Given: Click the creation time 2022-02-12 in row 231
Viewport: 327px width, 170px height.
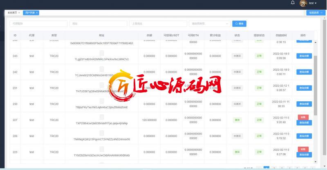Looking at the screenshot, I should coord(281,88).
